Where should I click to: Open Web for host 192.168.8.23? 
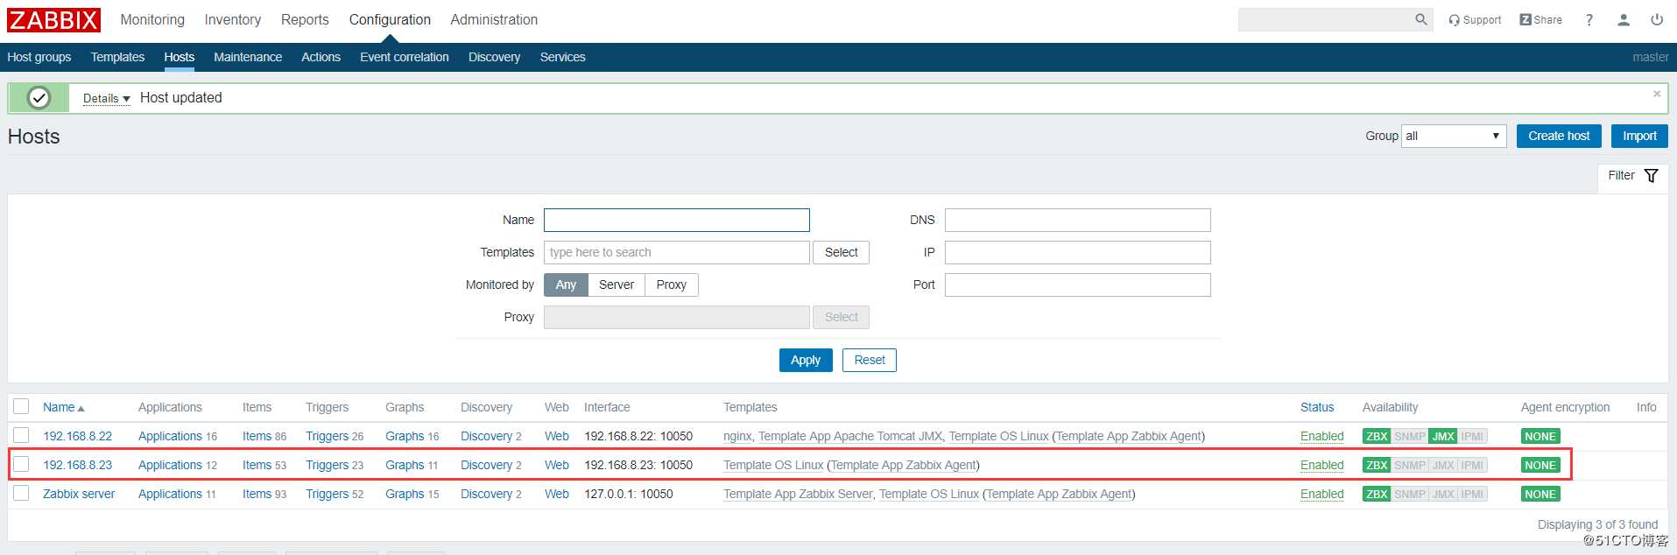click(557, 465)
